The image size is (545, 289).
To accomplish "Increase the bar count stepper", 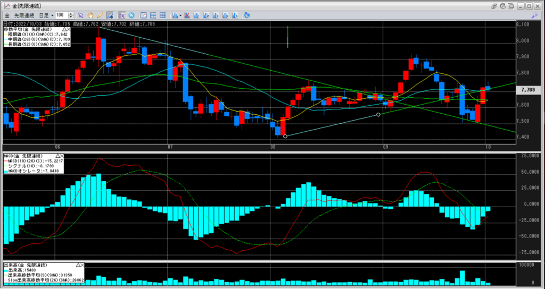I will pyautogui.click(x=71, y=14).
